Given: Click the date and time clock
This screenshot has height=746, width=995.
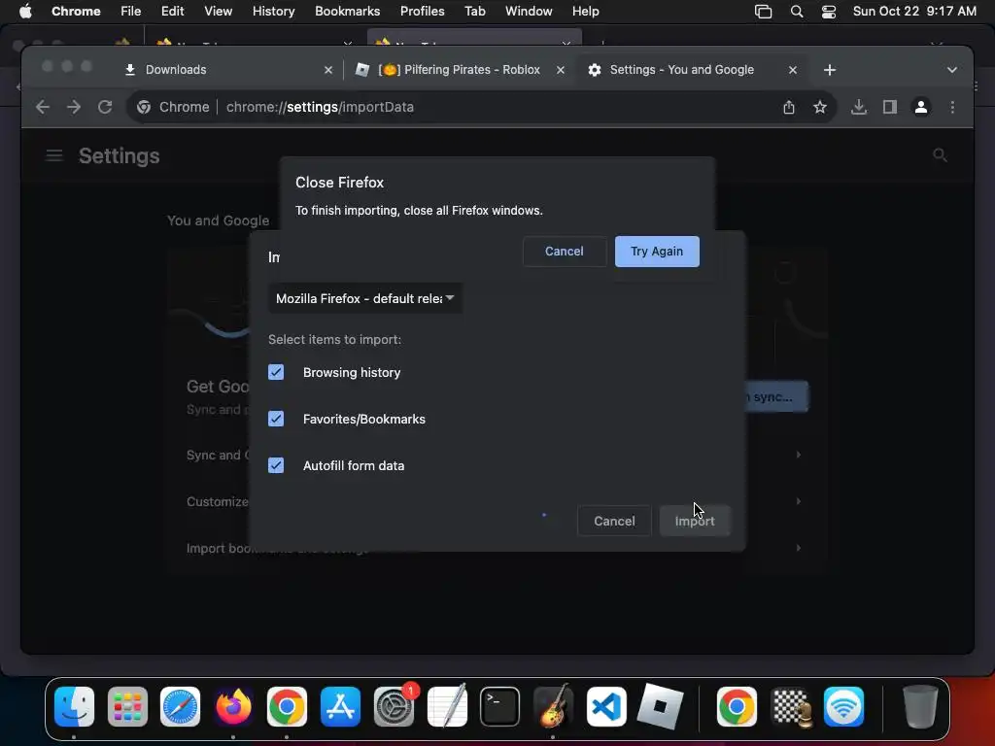Looking at the screenshot, I should tap(914, 12).
